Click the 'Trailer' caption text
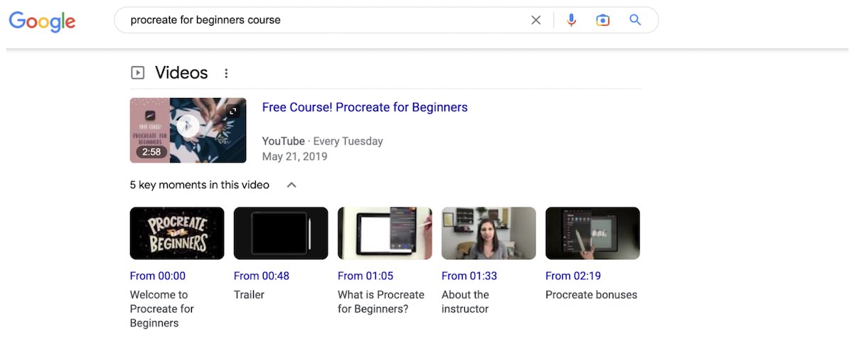Viewport: 853px width, 363px height. (249, 295)
